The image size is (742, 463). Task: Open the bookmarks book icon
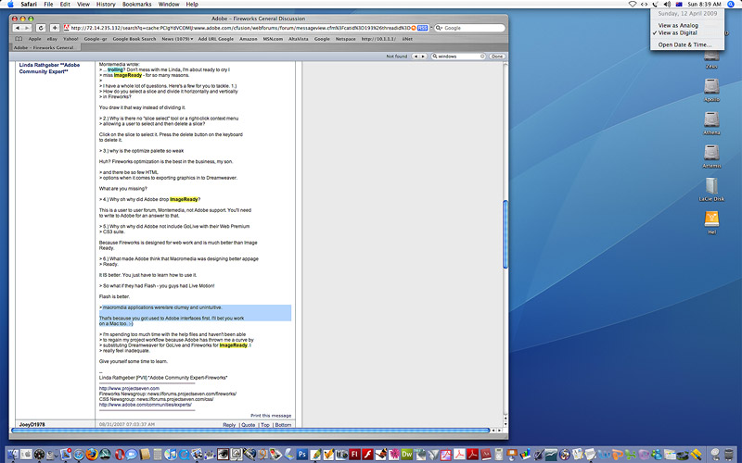(x=19, y=39)
